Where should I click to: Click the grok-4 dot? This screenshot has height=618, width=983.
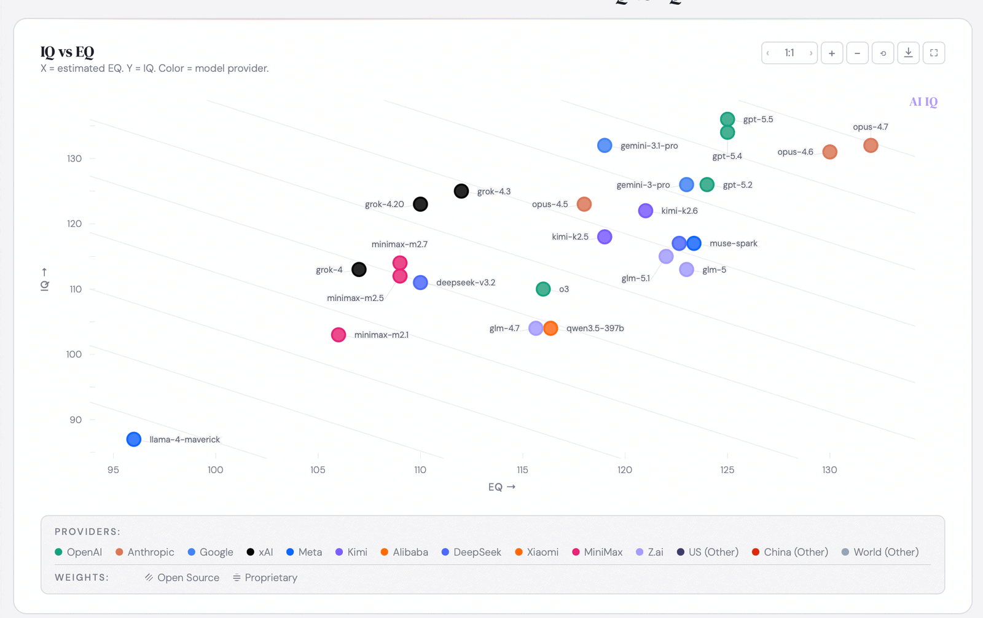[x=359, y=270]
